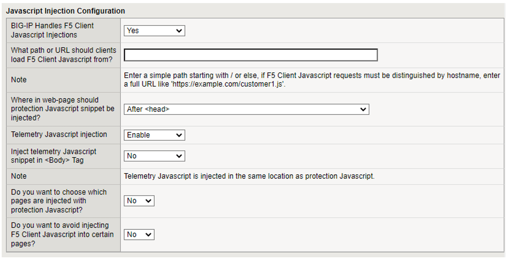Open the Body Tag telemetry snippet dropdown
Image resolution: width=508 pixels, height=259 pixels.
[x=154, y=156]
